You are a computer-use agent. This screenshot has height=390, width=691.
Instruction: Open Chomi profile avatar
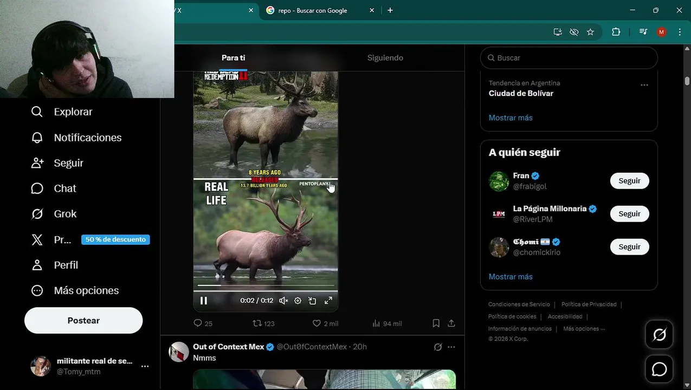click(499, 247)
